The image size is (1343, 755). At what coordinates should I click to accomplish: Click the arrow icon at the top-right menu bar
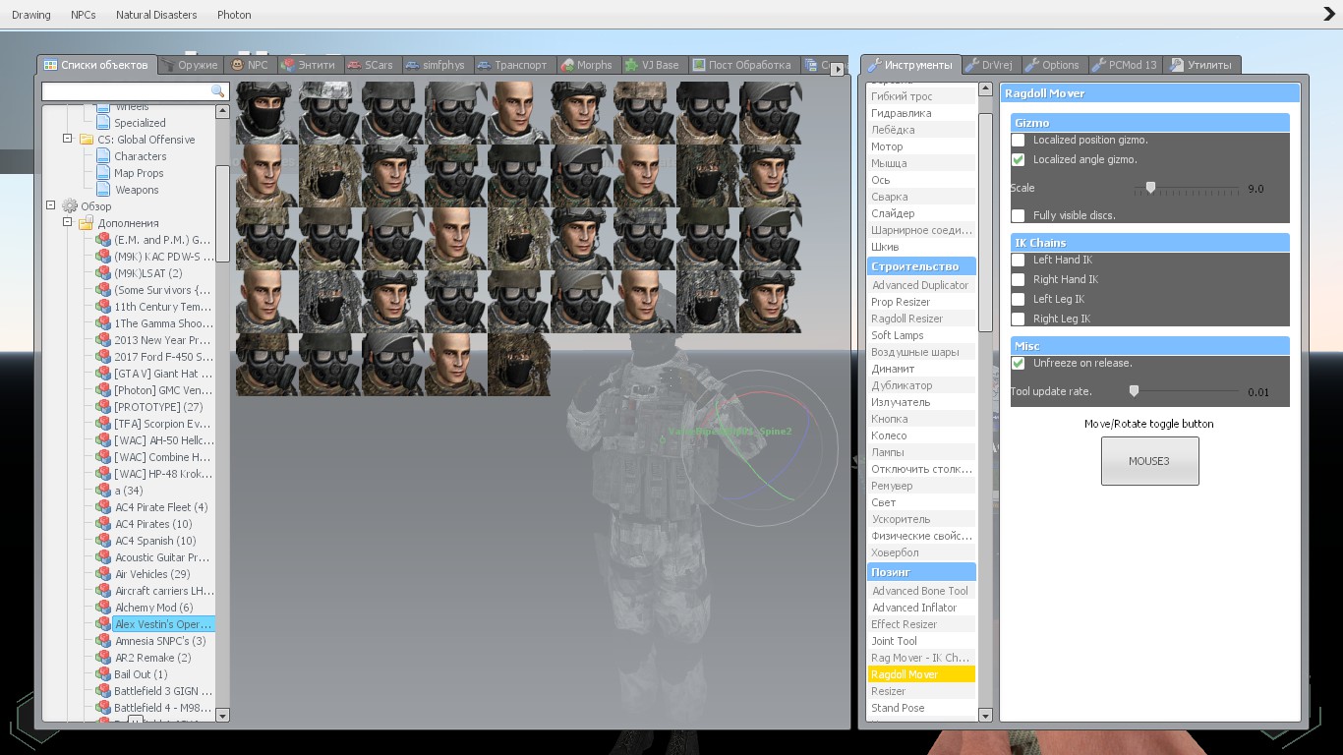(x=1329, y=14)
